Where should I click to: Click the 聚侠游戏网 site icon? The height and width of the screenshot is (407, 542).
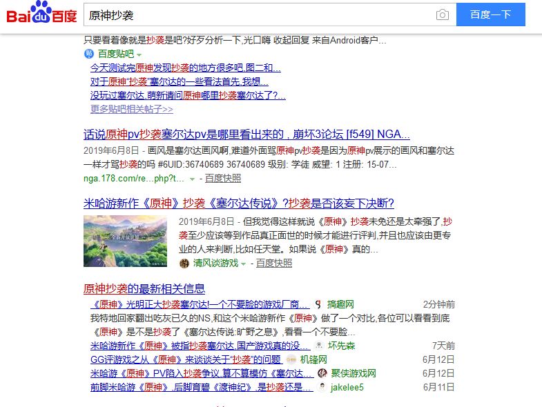(322, 373)
